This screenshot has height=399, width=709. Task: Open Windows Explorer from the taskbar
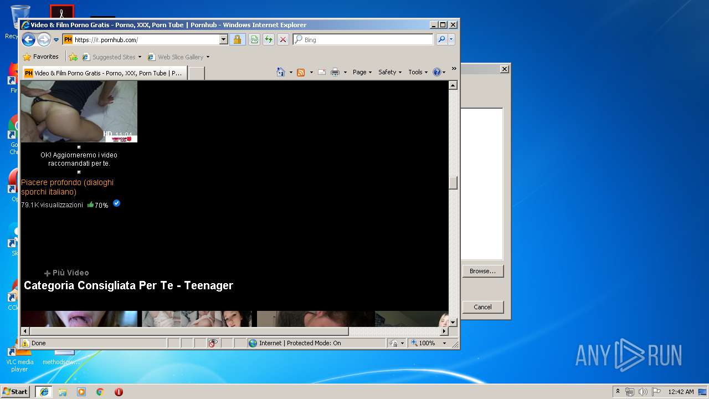[x=63, y=392]
